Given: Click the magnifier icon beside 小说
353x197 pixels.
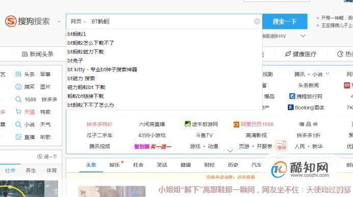Looking at the screenshot, I should coord(18,124).
